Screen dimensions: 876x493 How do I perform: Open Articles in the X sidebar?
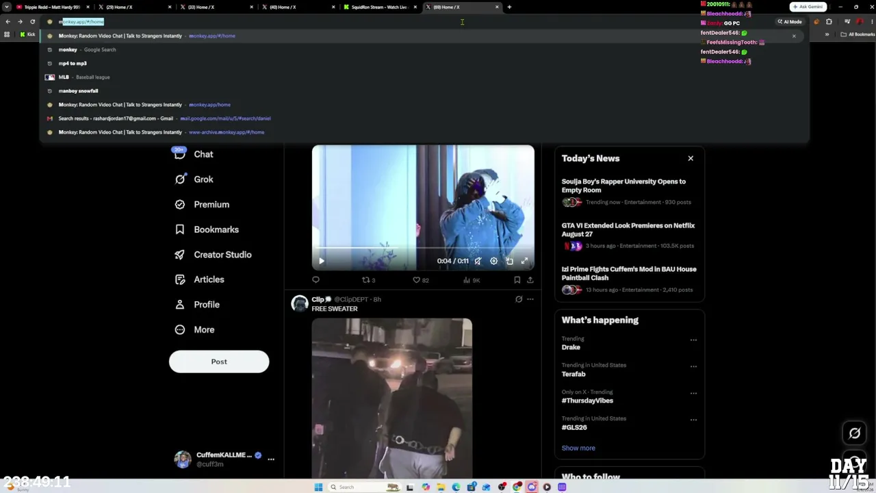pyautogui.click(x=199, y=279)
